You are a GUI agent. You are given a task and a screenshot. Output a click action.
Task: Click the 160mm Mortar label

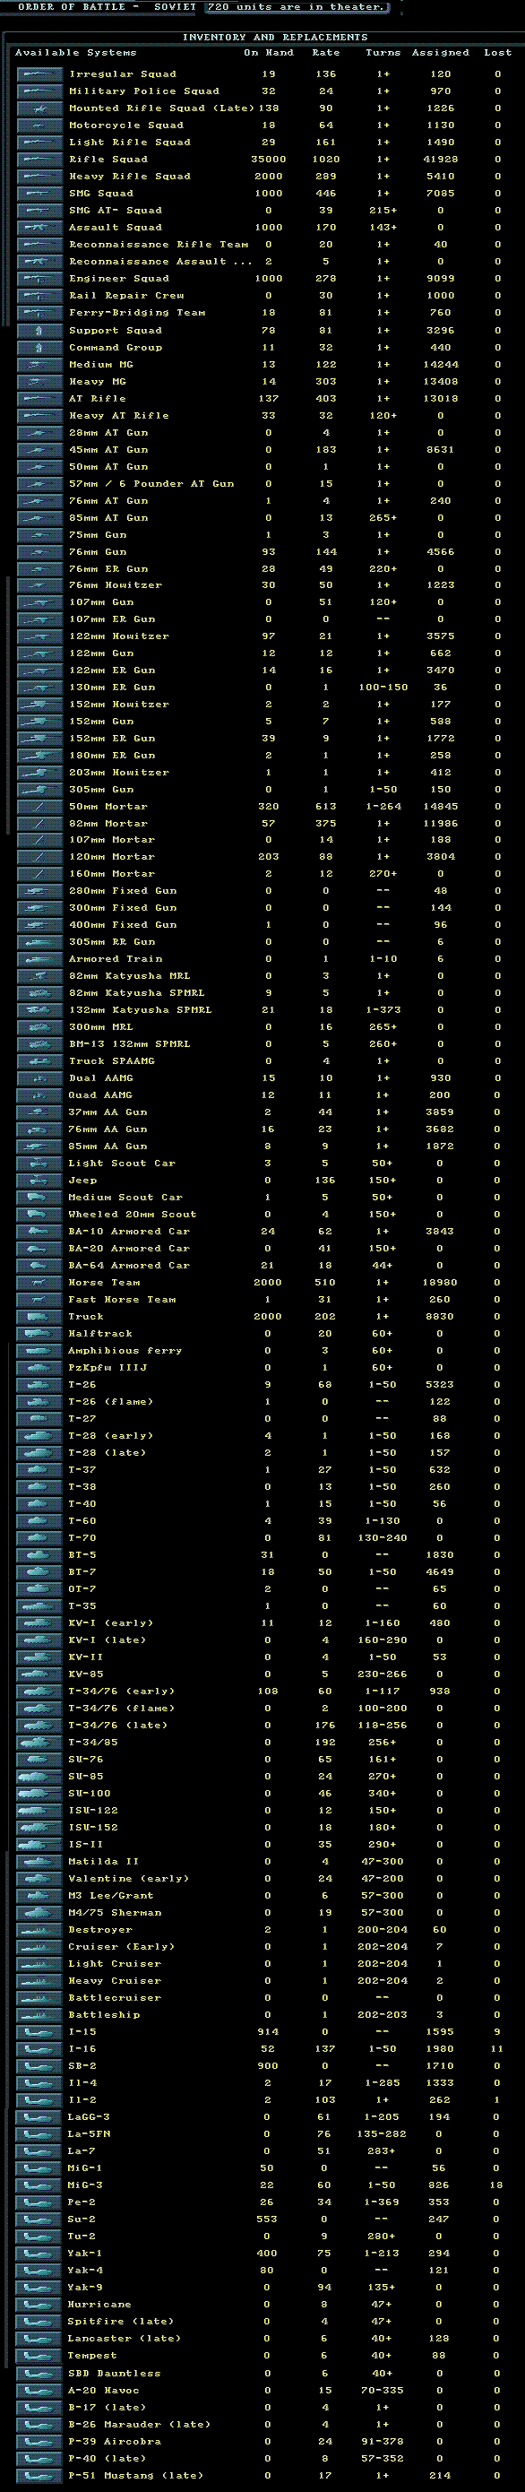[x=111, y=875]
